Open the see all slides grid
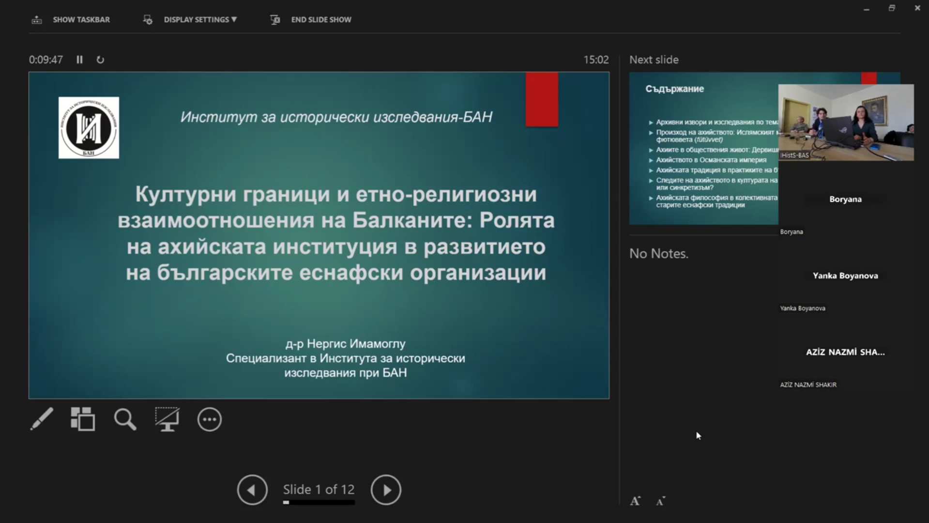 point(83,419)
